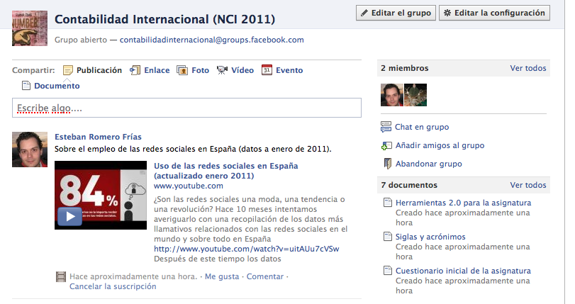Open Siglas y acrónimos document
Viewport: 575px width, 304px height.
pos(430,237)
